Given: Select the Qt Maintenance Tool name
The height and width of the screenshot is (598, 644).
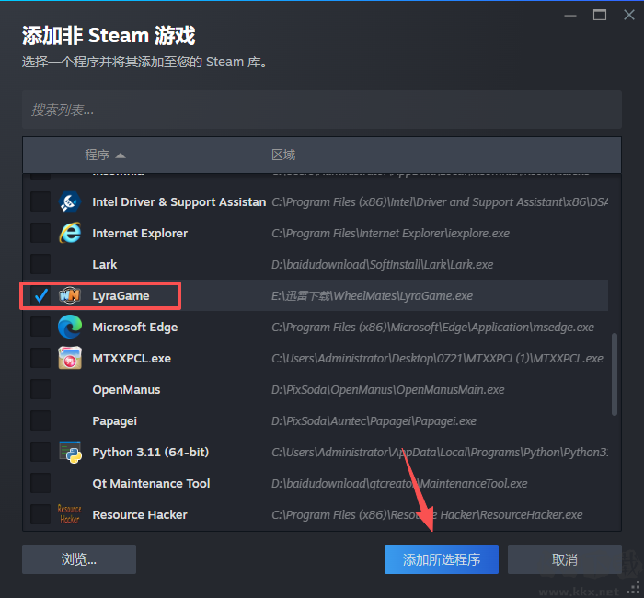Looking at the screenshot, I should click(x=151, y=483).
